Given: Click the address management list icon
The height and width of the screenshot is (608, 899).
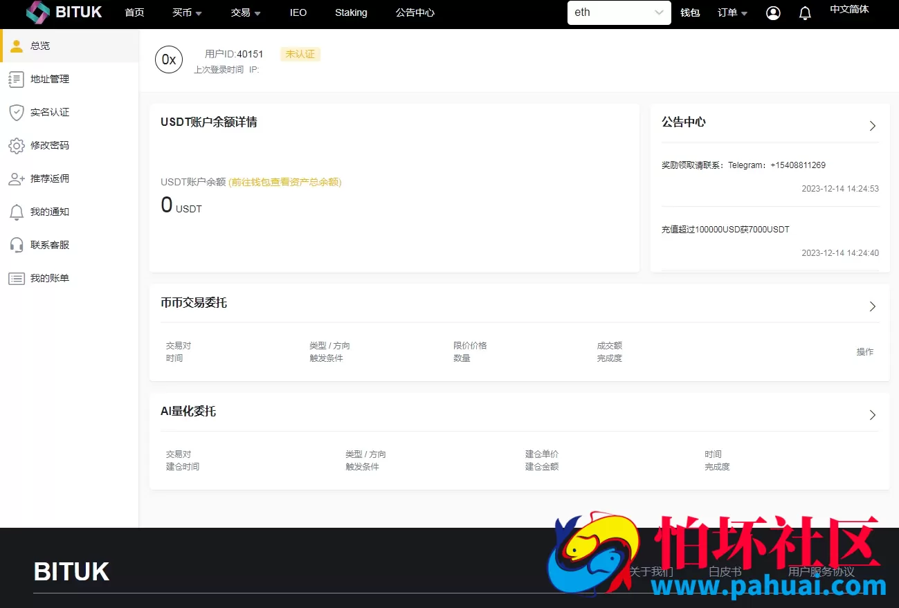Looking at the screenshot, I should coord(16,80).
